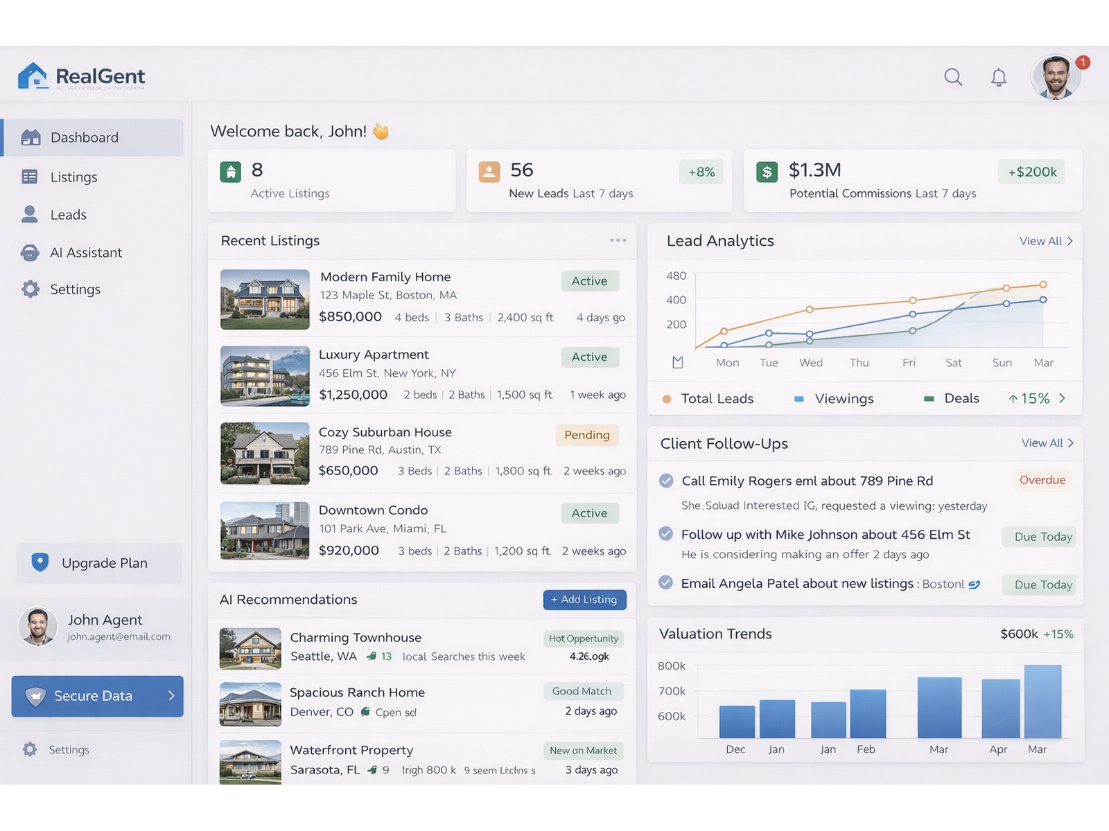Click the +8% leads change badge
Screen dimensions: 1109x831
[x=701, y=172]
